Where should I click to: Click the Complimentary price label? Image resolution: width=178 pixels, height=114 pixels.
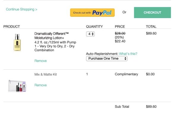[126, 74]
